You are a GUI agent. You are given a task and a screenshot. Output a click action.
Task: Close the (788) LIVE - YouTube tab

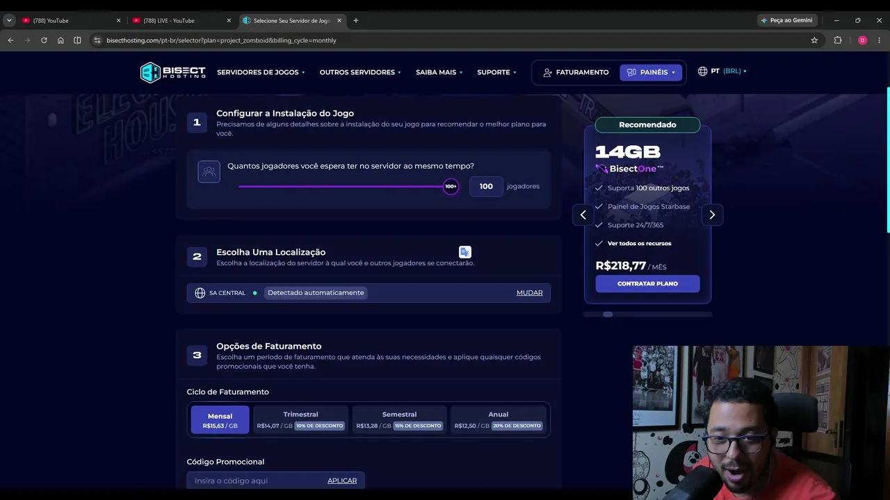point(229,21)
